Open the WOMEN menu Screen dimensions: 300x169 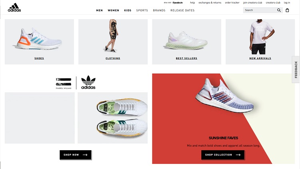[x=113, y=10]
